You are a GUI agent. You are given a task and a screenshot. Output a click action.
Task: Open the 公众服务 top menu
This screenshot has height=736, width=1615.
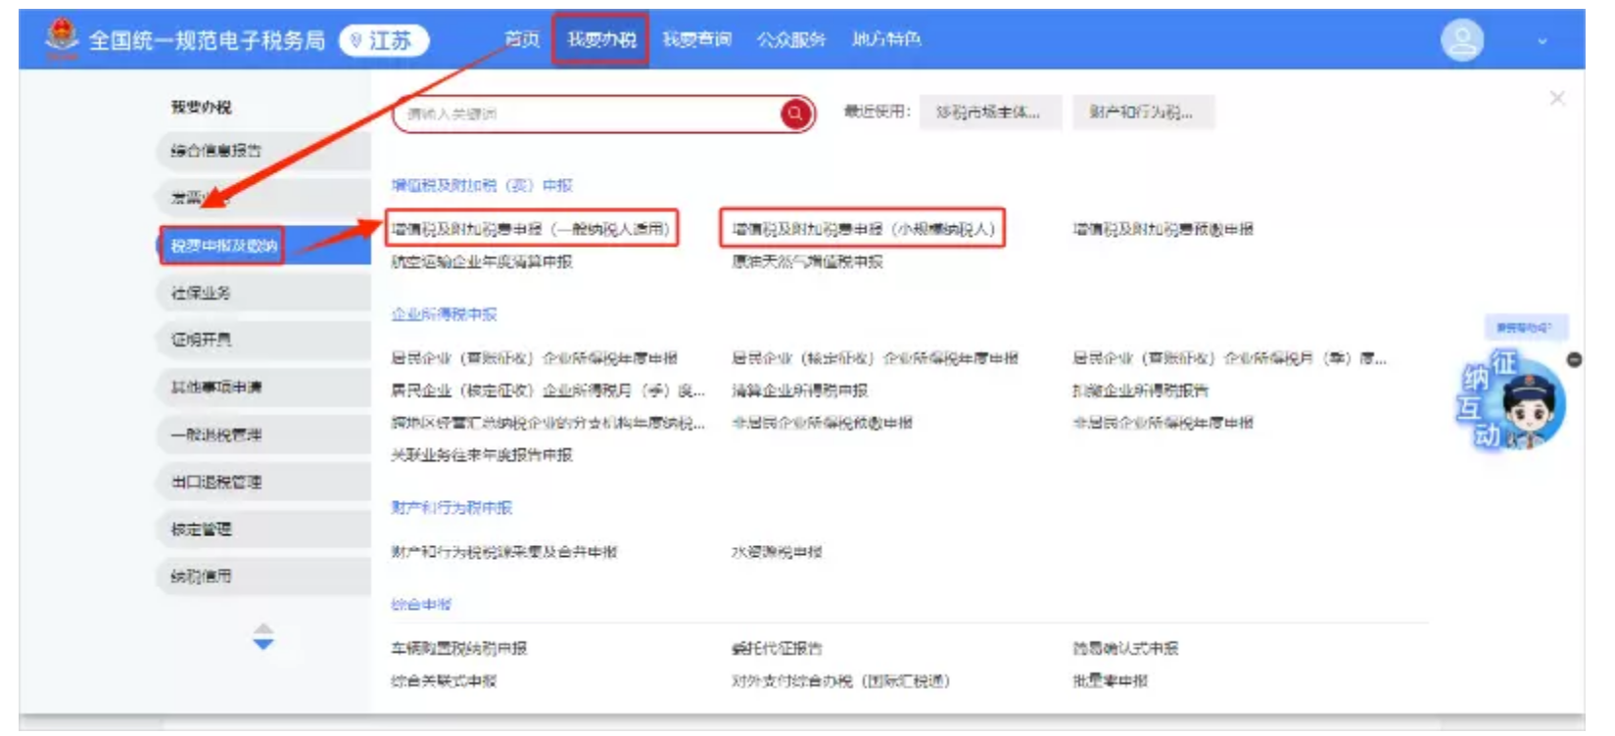tap(790, 39)
